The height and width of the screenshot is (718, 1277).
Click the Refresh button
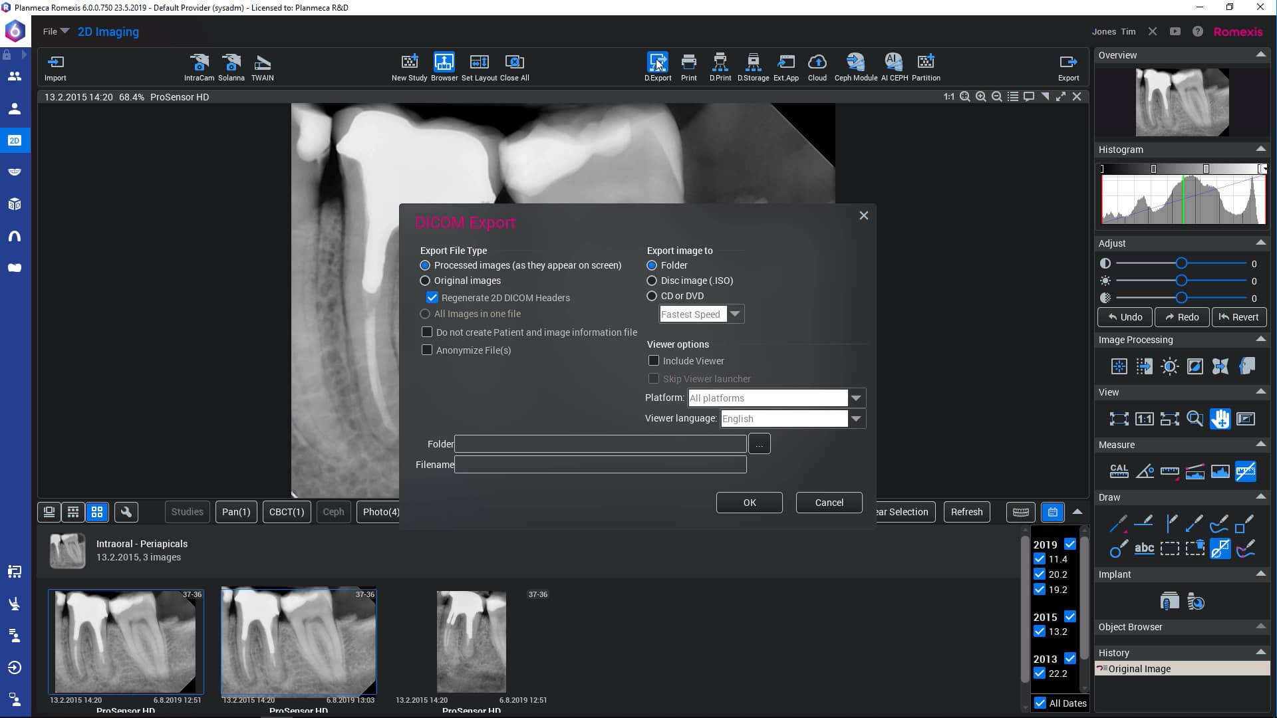[x=966, y=512]
